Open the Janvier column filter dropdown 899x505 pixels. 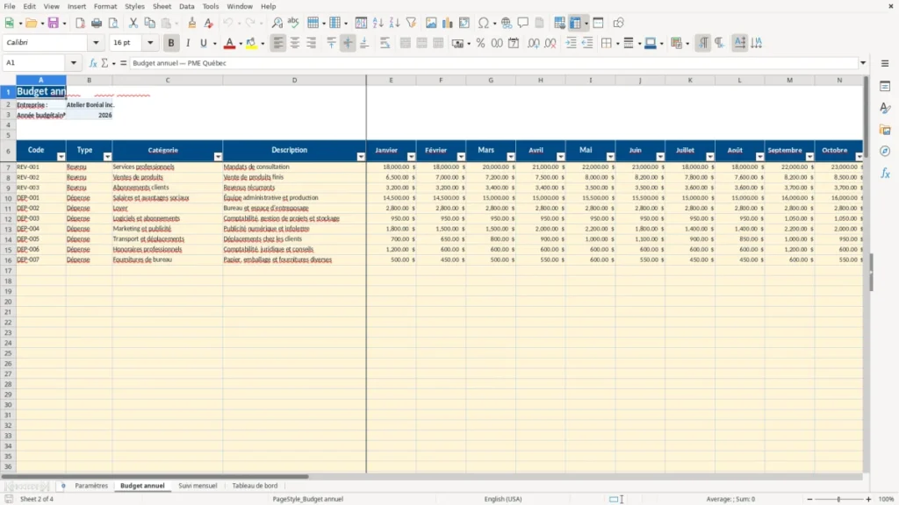pos(411,156)
